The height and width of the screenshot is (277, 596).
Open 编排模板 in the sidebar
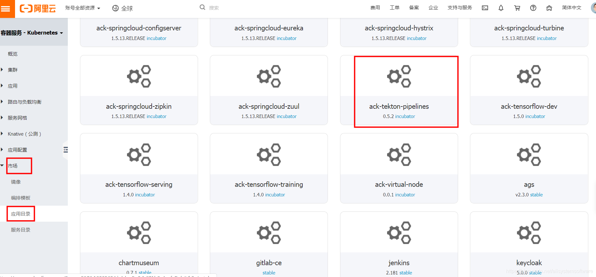pyautogui.click(x=20, y=198)
